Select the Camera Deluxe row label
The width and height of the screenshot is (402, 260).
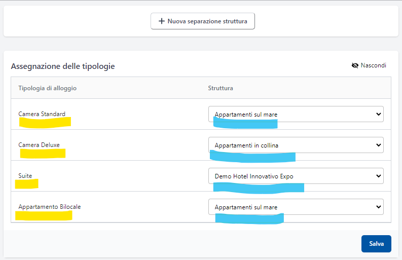point(39,145)
